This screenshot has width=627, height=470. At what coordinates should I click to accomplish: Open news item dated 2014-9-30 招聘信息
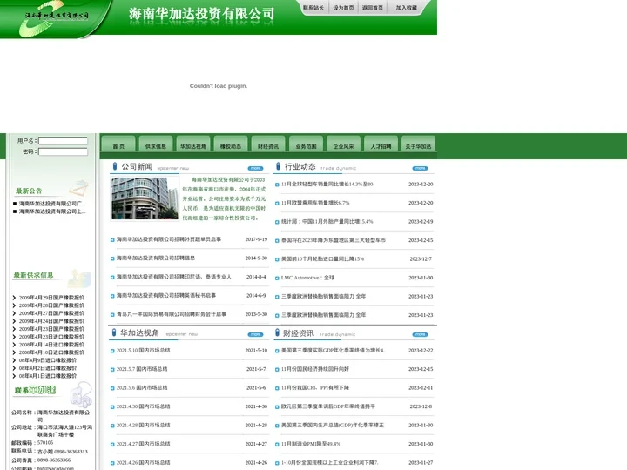(156, 258)
